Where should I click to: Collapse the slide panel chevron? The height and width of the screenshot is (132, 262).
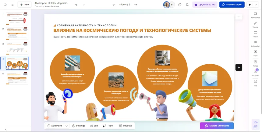pyautogui.click(x=6, y=130)
